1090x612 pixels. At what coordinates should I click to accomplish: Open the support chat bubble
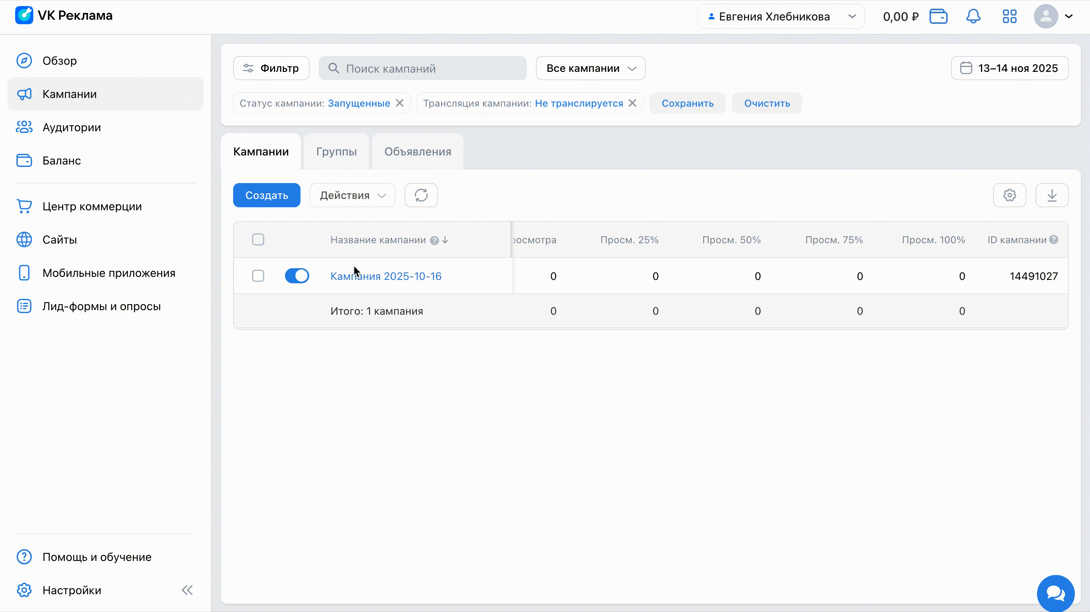tap(1055, 593)
